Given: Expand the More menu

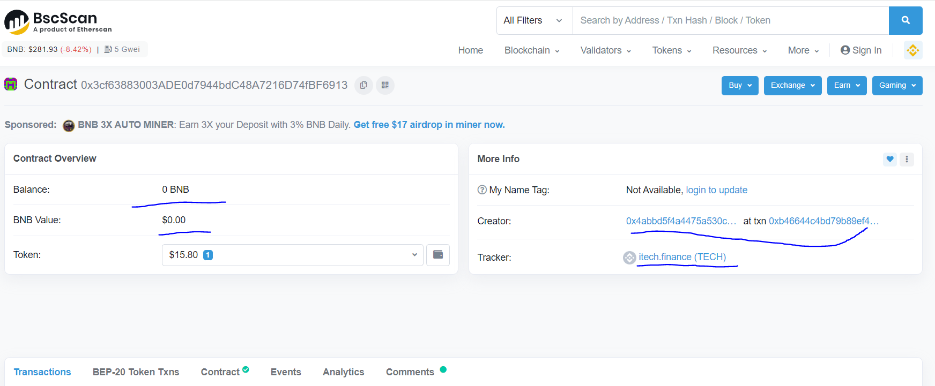Looking at the screenshot, I should click(804, 50).
